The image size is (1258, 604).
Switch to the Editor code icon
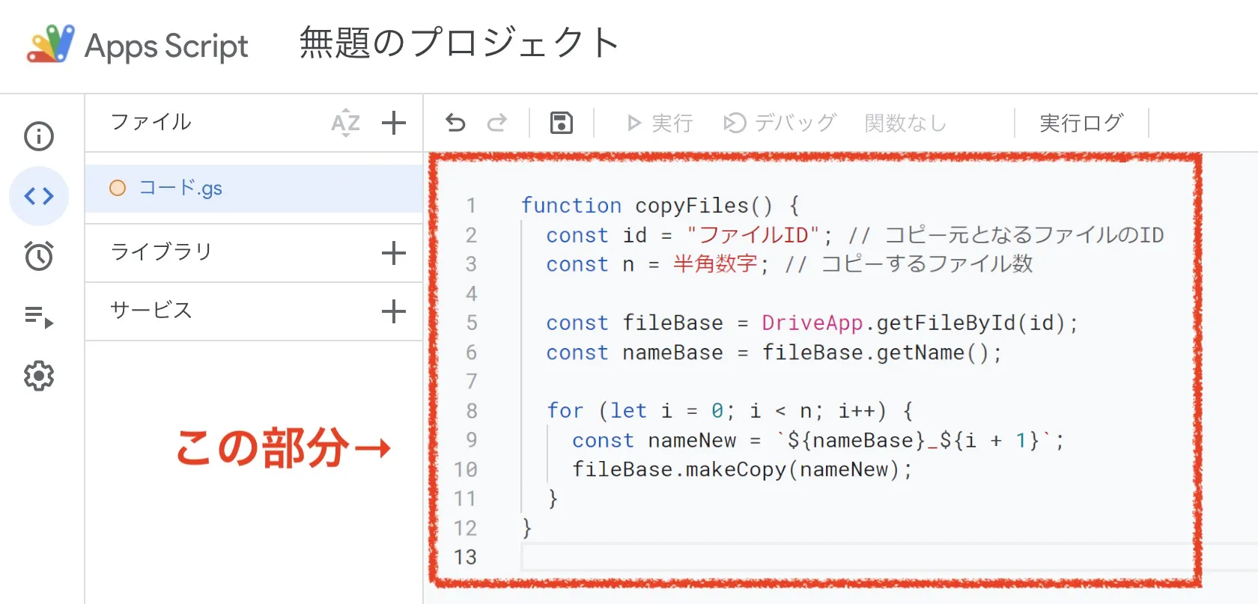pos(39,196)
